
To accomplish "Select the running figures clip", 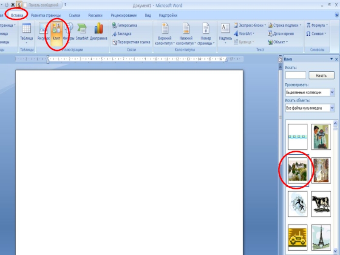I will (297, 204).
